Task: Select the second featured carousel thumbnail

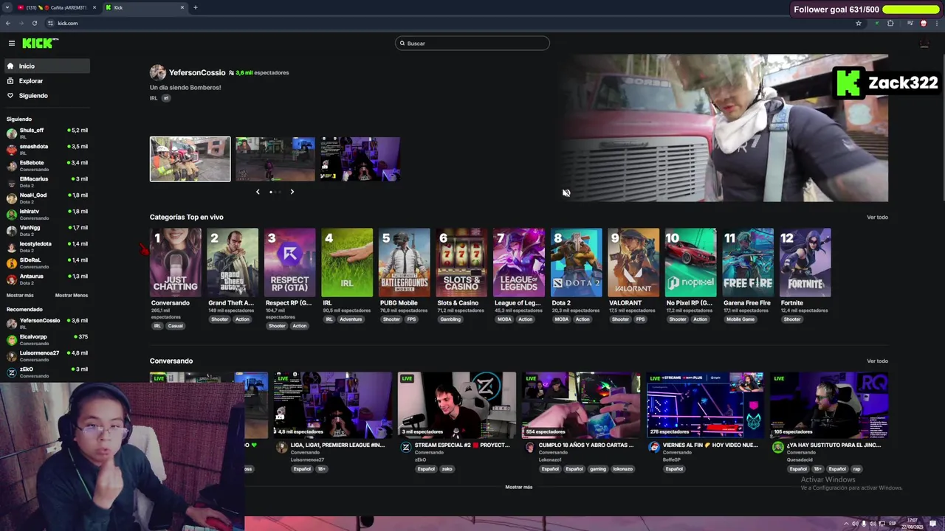Action: (275, 159)
